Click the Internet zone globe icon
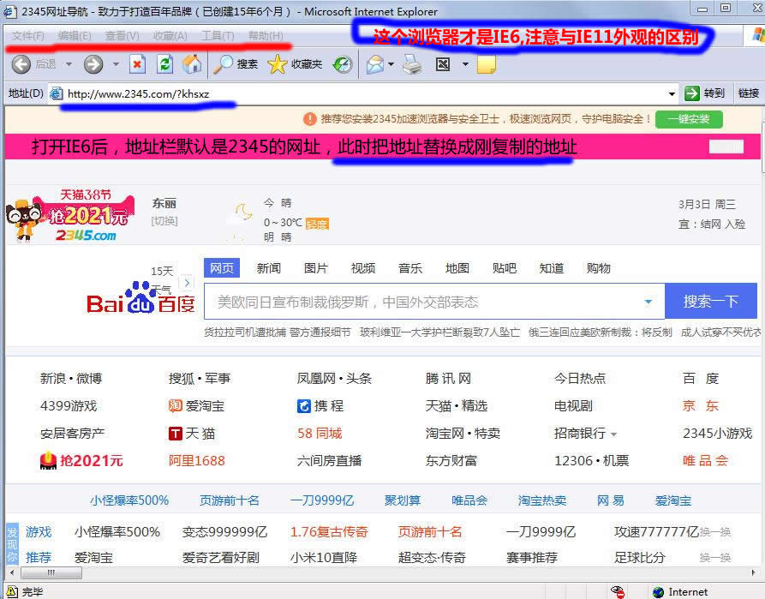This screenshot has width=765, height=599. click(658, 591)
